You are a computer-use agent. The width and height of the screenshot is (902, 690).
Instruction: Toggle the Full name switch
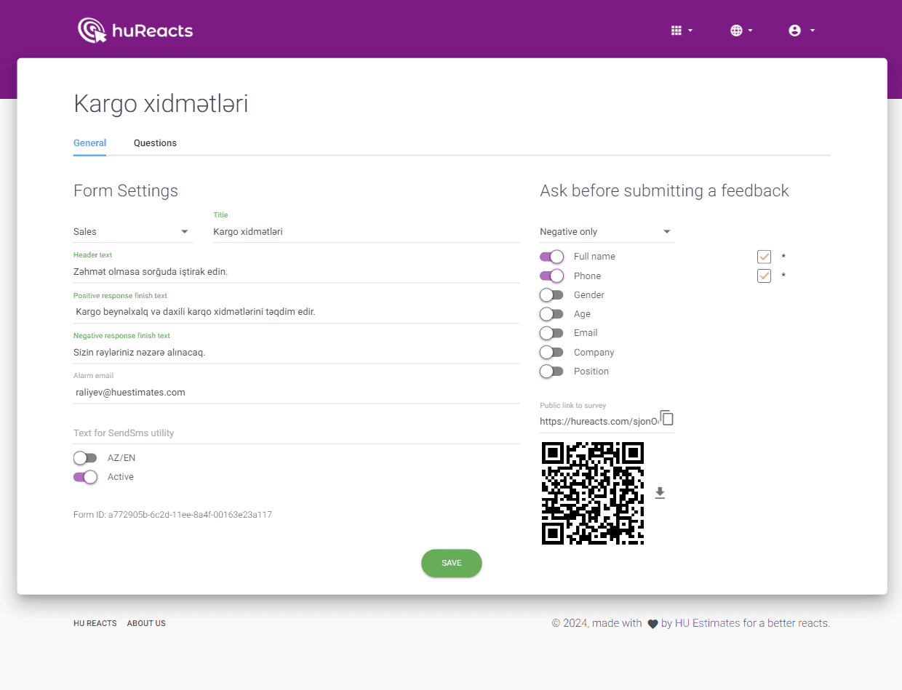tap(552, 257)
